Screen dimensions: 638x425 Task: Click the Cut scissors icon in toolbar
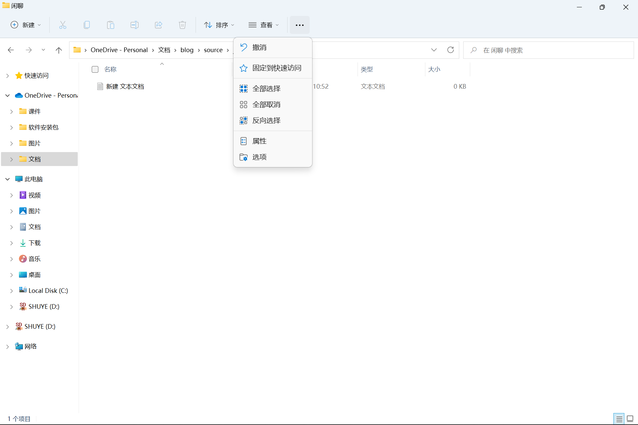tap(63, 25)
